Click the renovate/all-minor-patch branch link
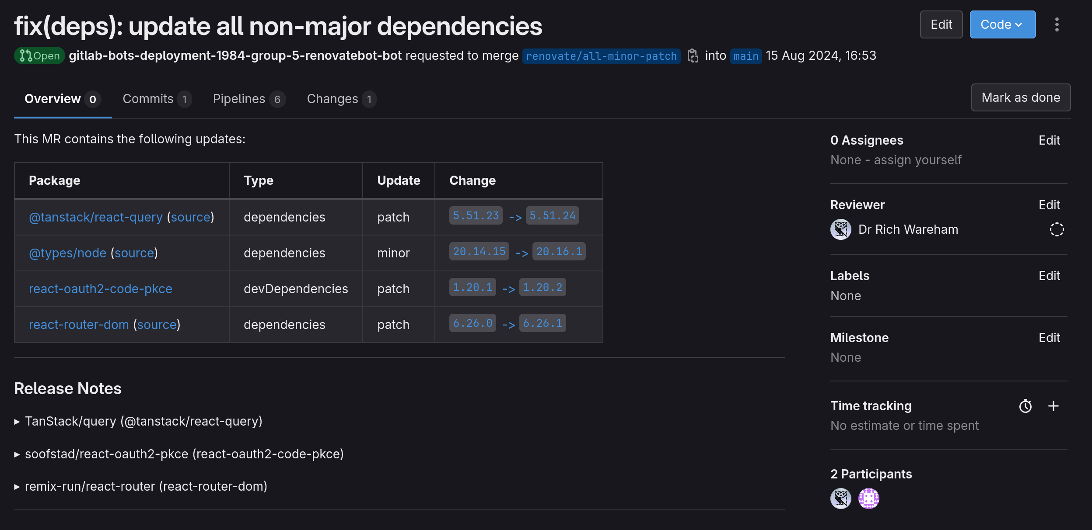The width and height of the screenshot is (1092, 530). pyautogui.click(x=601, y=56)
